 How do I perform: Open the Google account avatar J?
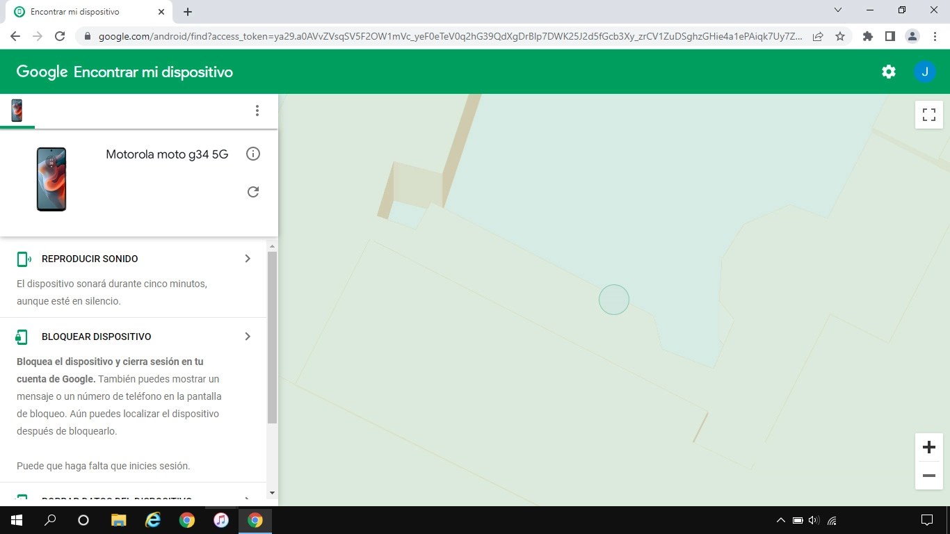(925, 72)
